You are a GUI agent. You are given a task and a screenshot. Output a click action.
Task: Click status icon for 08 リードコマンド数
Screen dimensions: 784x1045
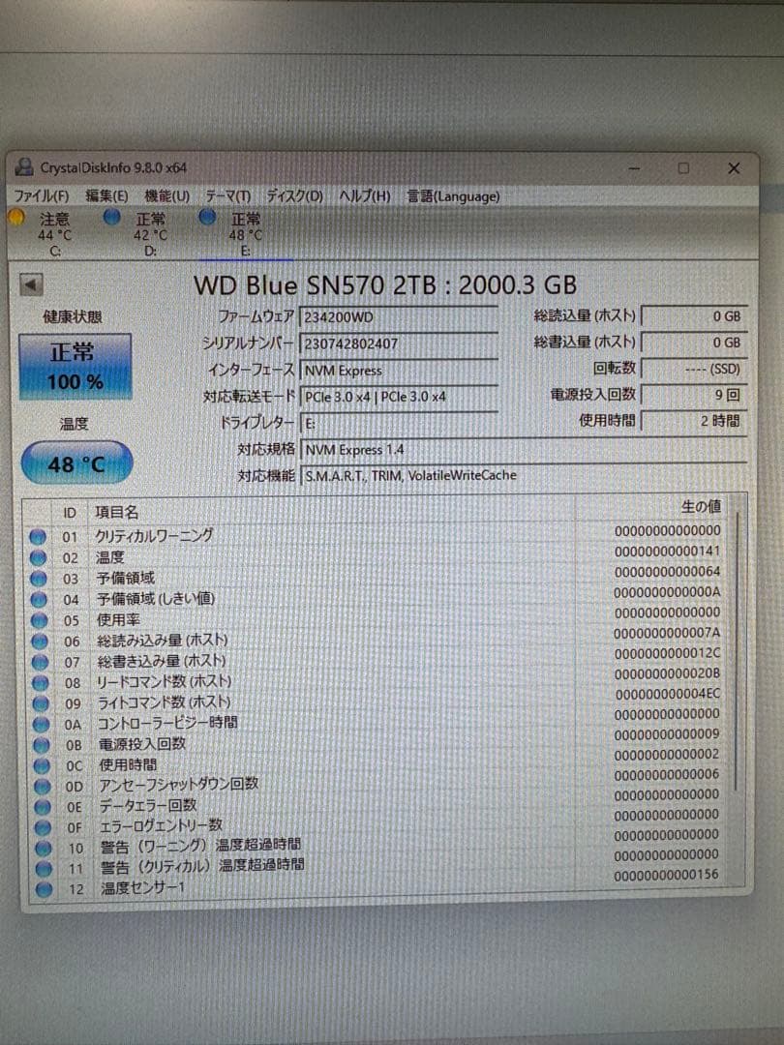point(41,683)
